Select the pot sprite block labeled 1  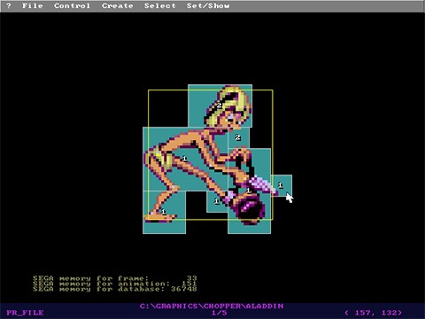249,191
